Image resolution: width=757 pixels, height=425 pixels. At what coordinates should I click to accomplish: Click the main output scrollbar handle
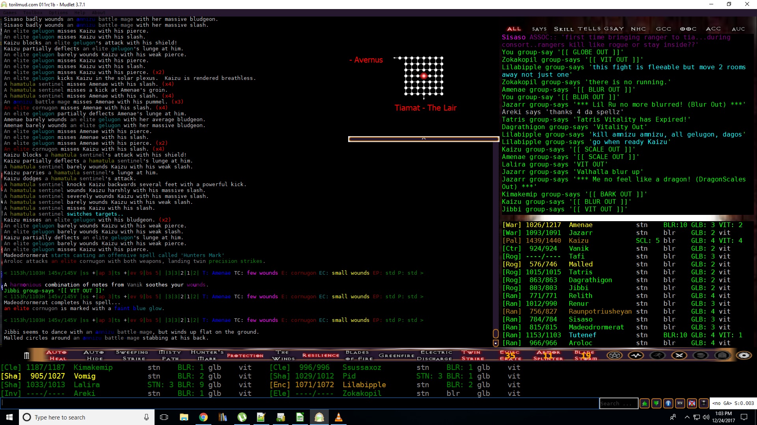(x=496, y=334)
